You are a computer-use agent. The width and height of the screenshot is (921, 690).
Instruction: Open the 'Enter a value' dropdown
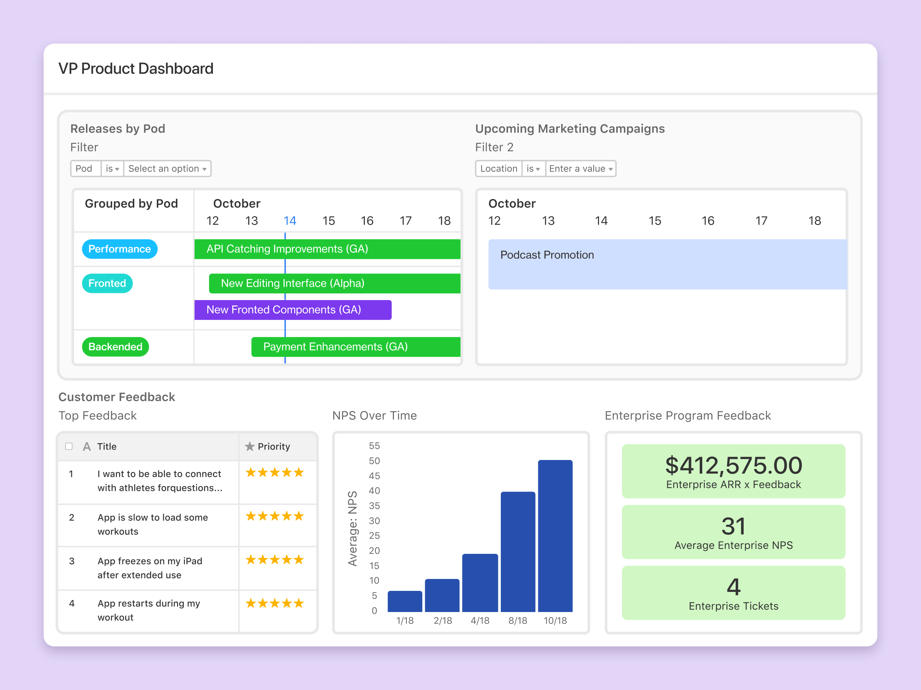click(580, 169)
